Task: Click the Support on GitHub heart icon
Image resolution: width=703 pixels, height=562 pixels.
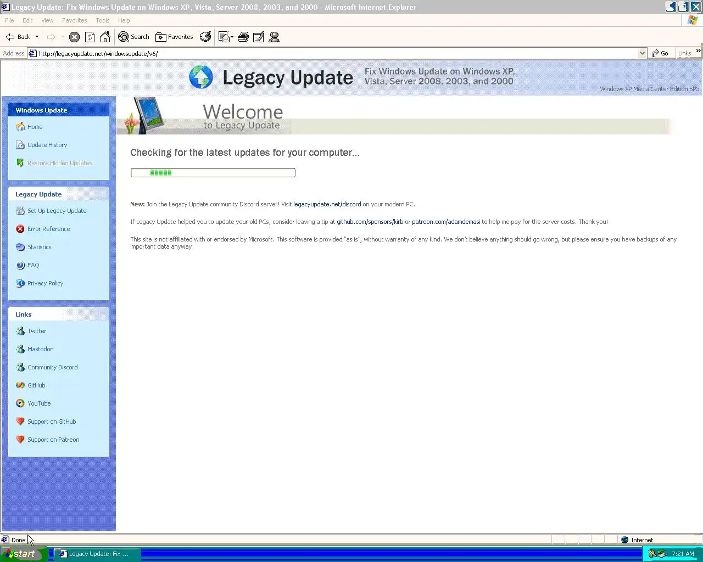Action: pyautogui.click(x=20, y=421)
